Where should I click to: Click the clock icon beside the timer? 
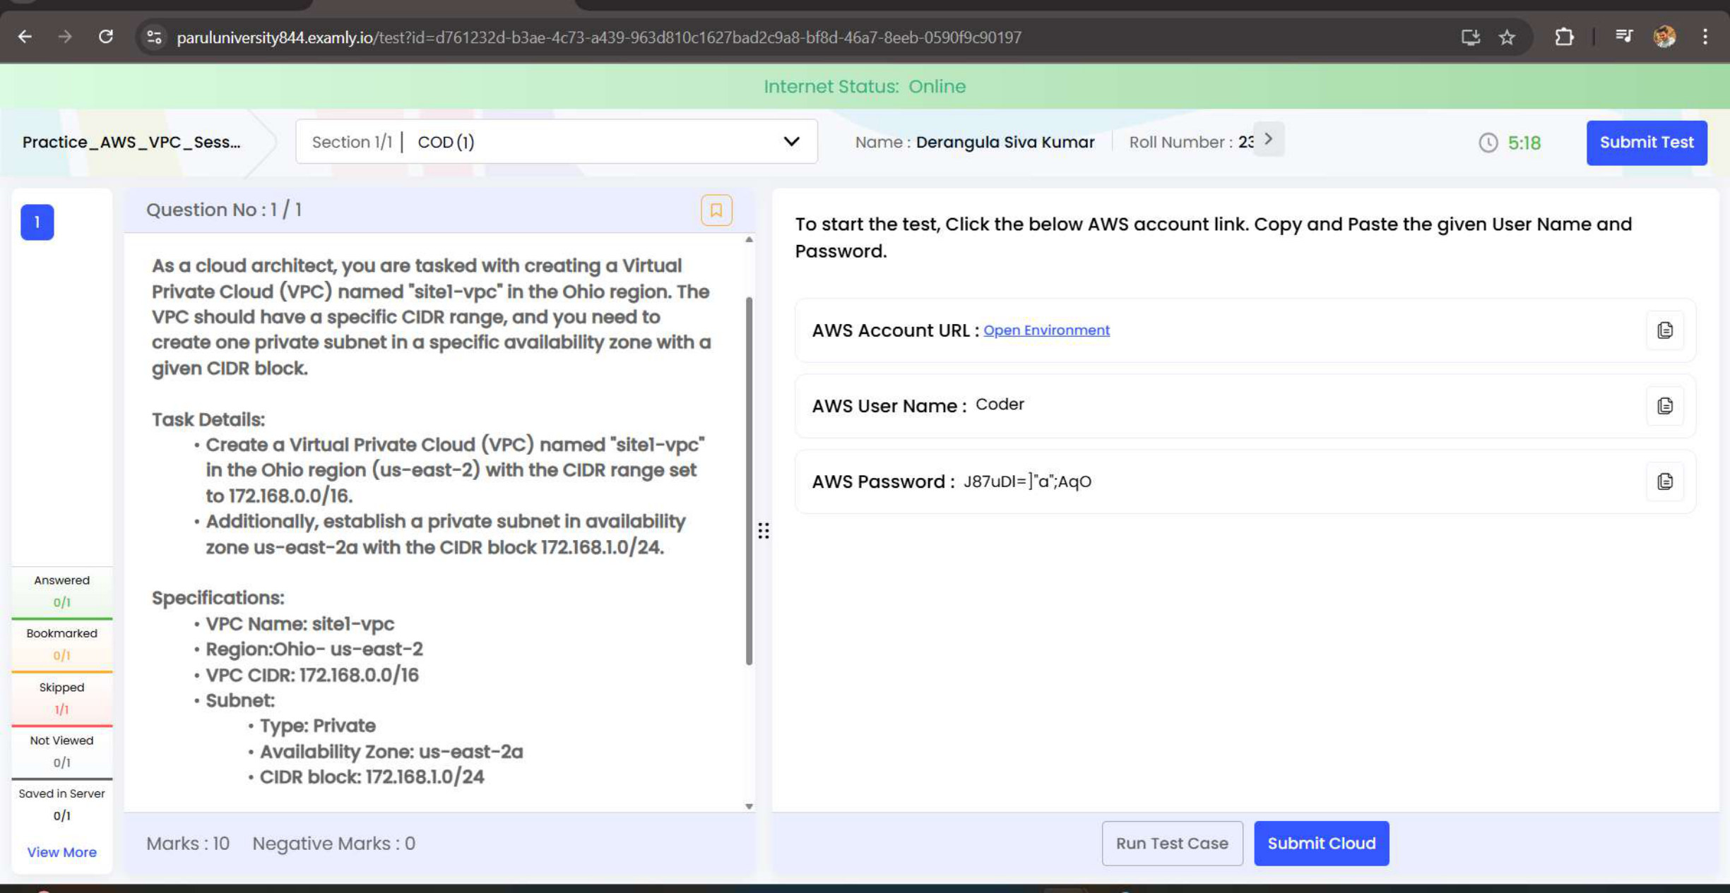[1488, 143]
